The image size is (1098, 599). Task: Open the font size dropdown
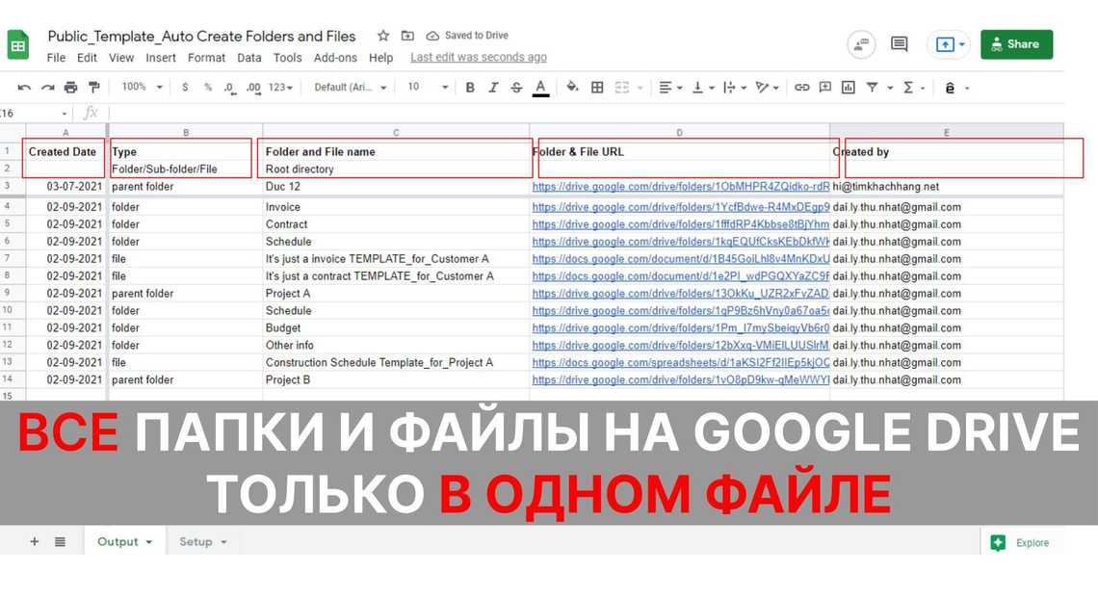pos(428,88)
